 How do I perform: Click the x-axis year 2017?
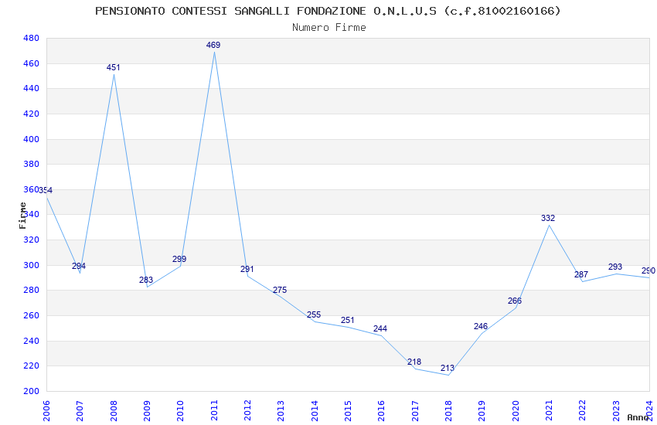(x=415, y=410)
